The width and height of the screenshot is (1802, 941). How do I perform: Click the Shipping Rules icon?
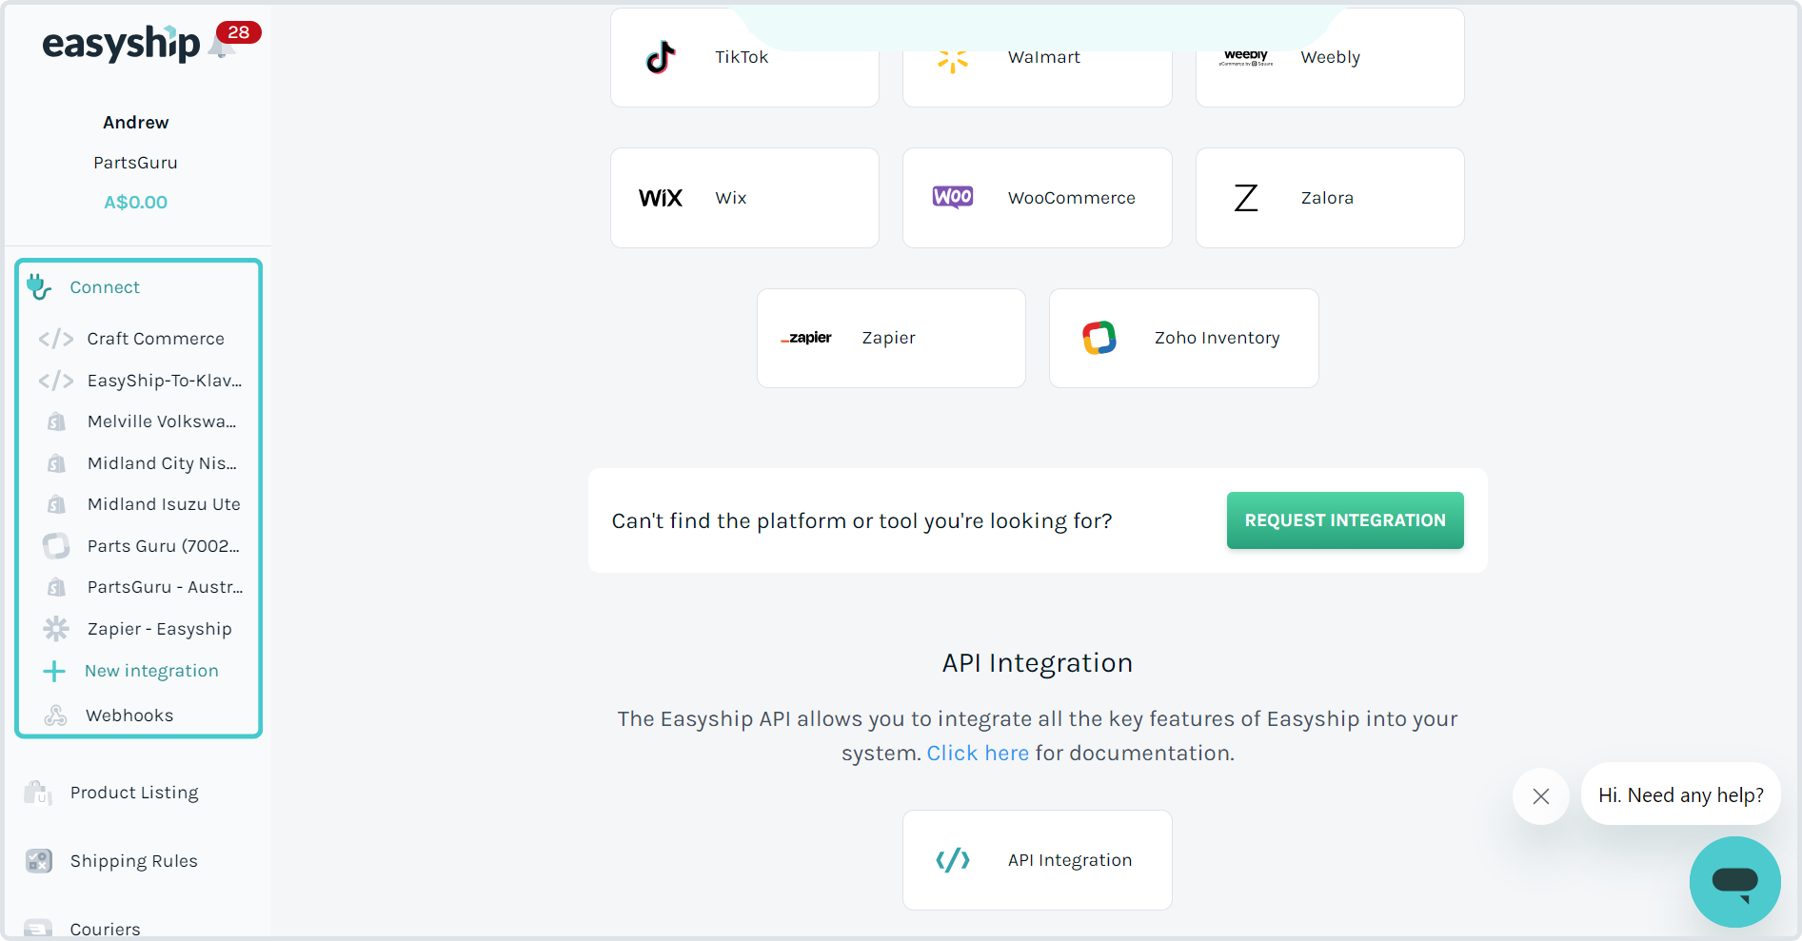pyautogui.click(x=39, y=861)
